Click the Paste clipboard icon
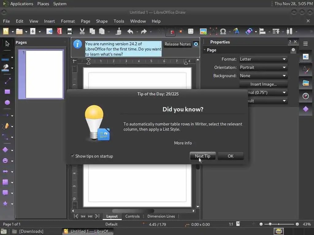This screenshot has width=314, height=235. click(x=102, y=32)
